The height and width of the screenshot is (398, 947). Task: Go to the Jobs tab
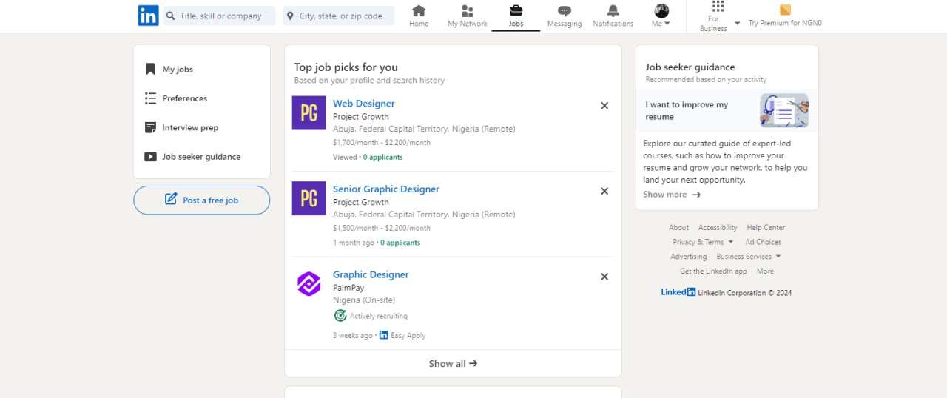tap(516, 16)
